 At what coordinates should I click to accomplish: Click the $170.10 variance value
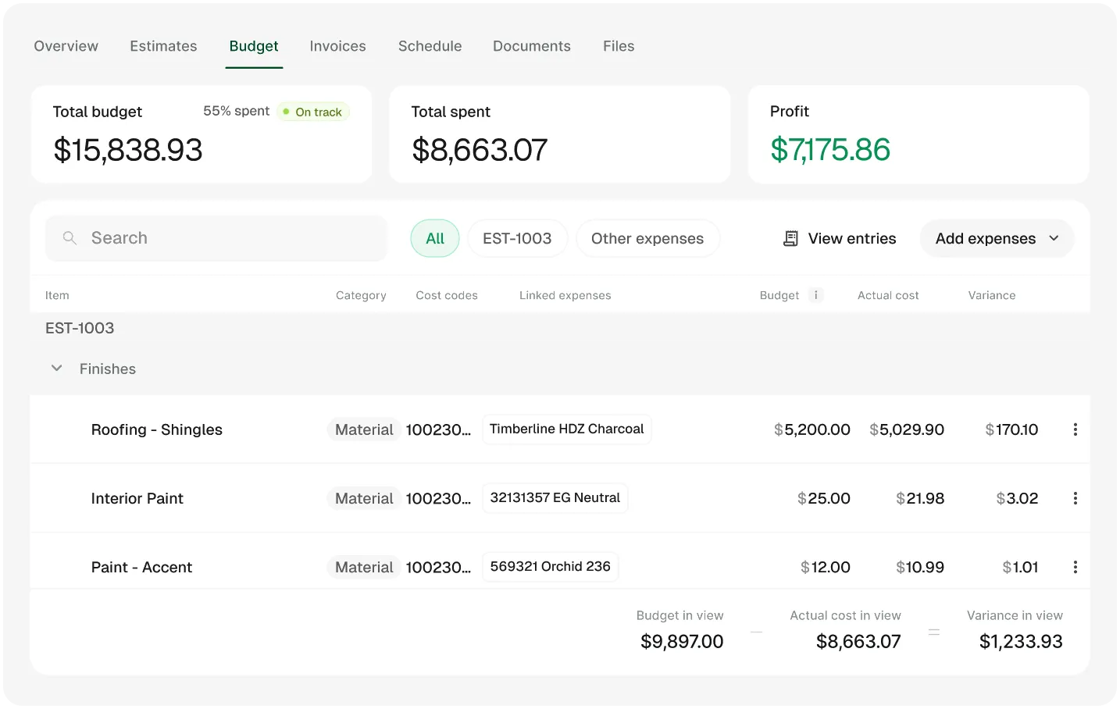coord(1011,429)
